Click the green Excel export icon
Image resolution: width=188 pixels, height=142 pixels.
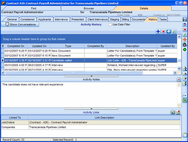185,100
